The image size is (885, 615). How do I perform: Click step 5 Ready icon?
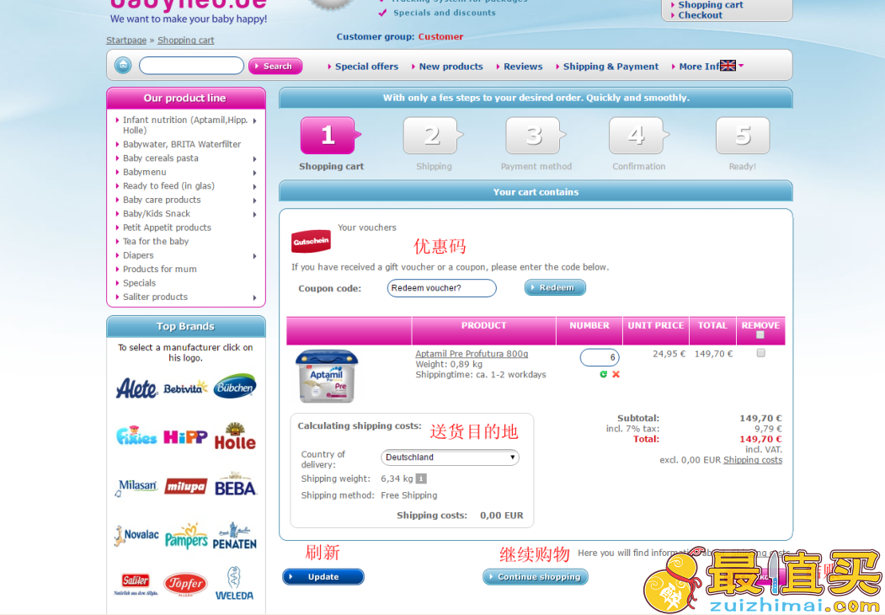pyautogui.click(x=743, y=136)
